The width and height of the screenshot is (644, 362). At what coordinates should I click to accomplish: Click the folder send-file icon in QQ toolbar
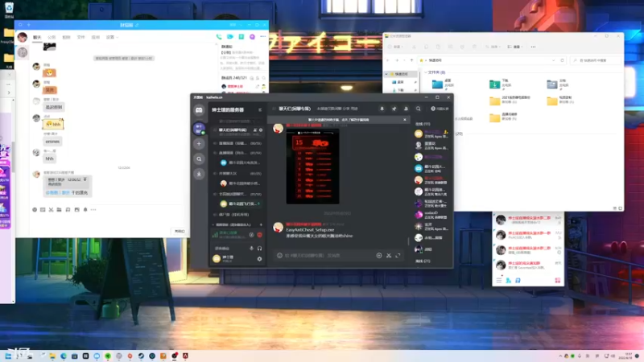coord(59,210)
